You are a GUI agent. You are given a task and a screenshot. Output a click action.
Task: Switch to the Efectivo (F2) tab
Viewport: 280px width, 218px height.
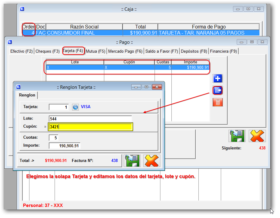tap(21, 51)
